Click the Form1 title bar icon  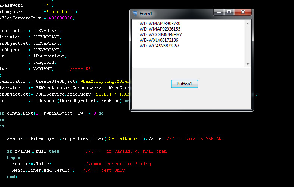135,13
